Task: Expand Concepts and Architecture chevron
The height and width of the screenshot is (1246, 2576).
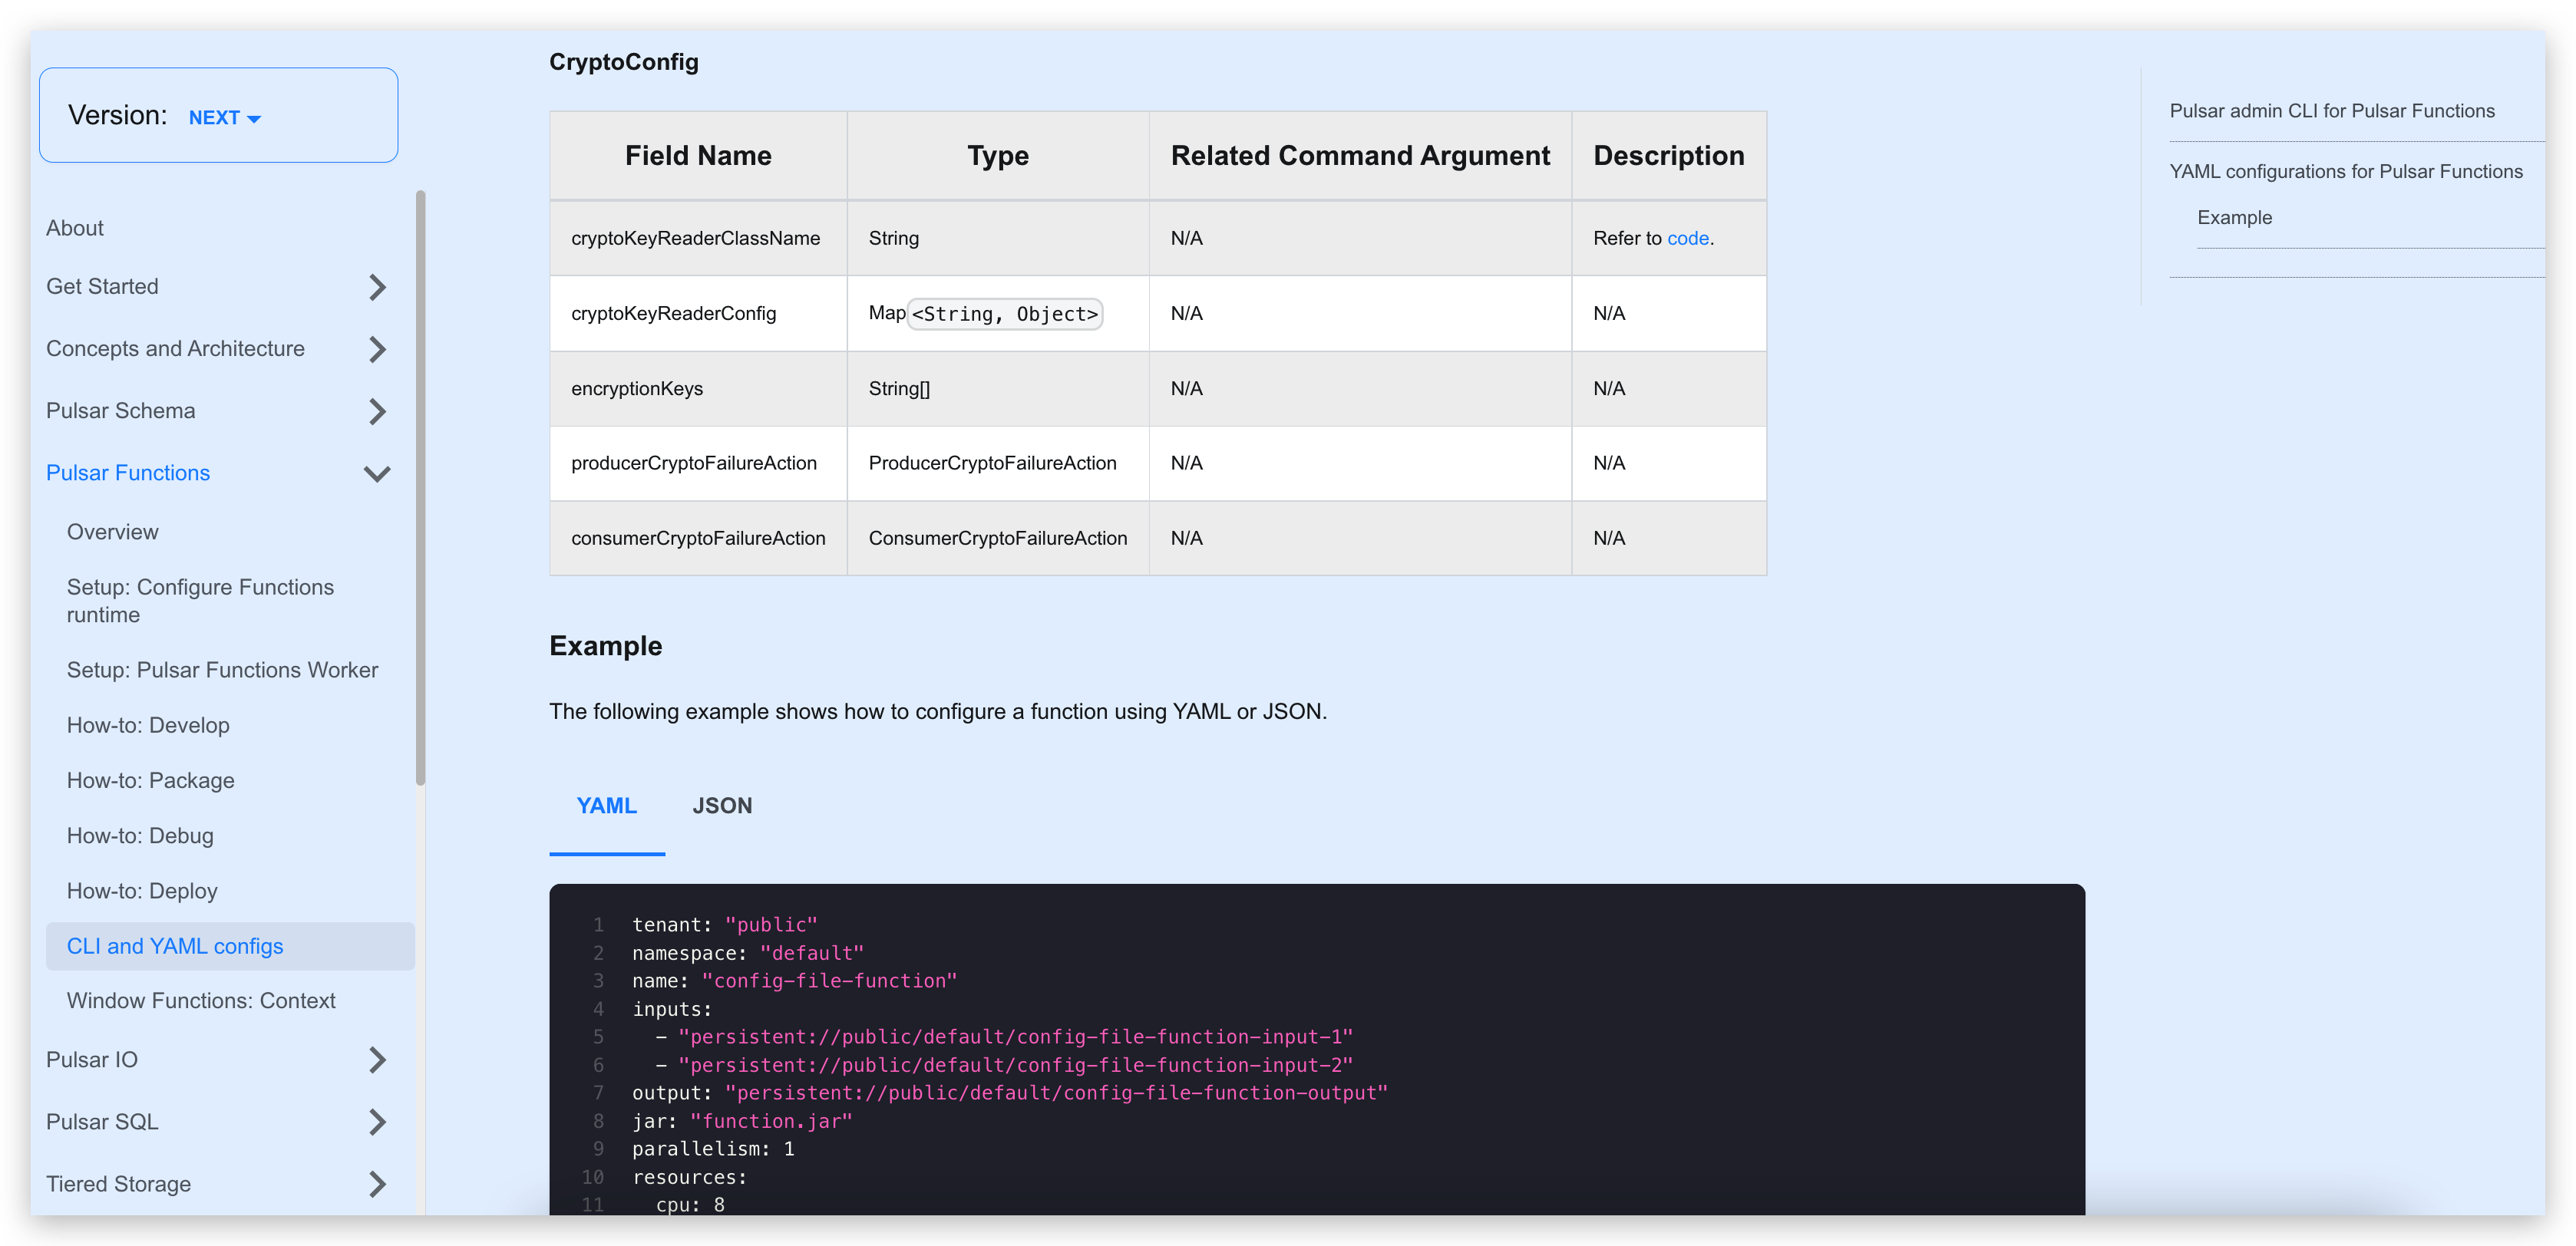Action: (x=377, y=350)
